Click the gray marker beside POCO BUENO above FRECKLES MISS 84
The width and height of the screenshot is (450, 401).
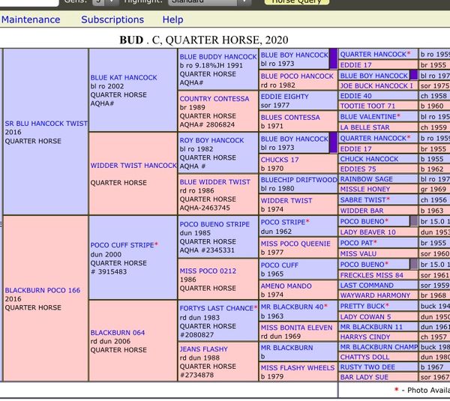(x=413, y=264)
